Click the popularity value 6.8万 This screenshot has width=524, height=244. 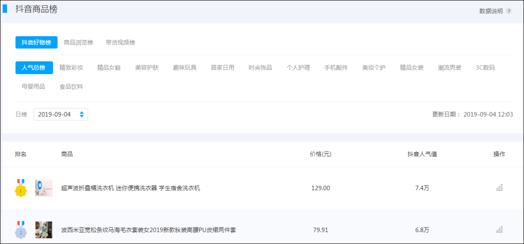pyautogui.click(x=422, y=230)
